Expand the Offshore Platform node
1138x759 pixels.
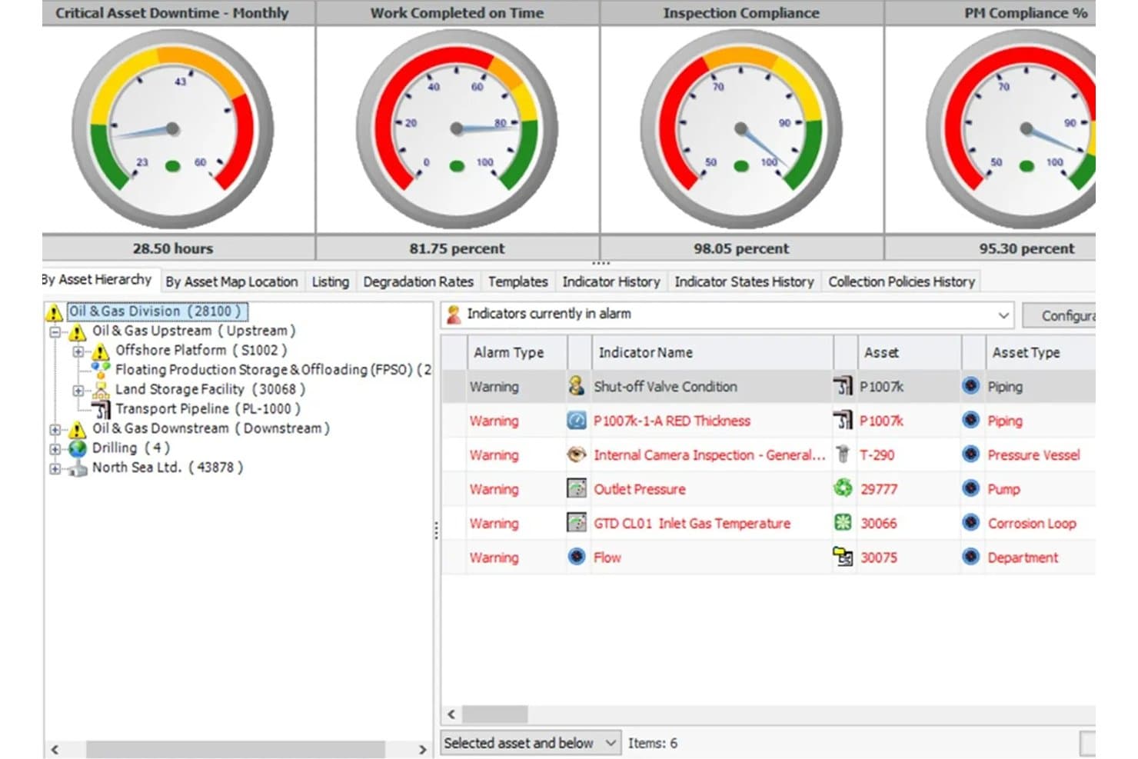click(x=78, y=351)
